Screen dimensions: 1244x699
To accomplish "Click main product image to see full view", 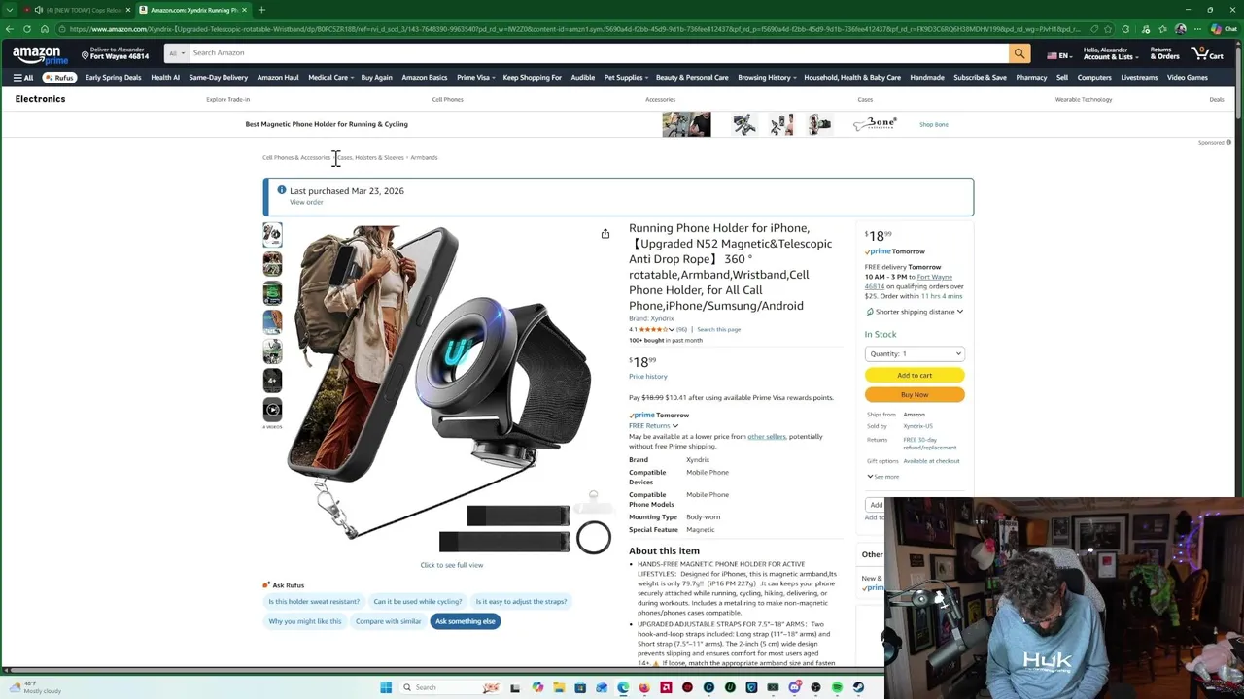I will tap(451, 388).
